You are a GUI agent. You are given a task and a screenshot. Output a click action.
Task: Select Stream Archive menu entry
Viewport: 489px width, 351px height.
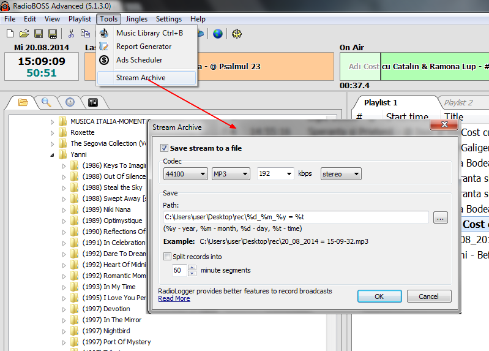tap(146, 78)
